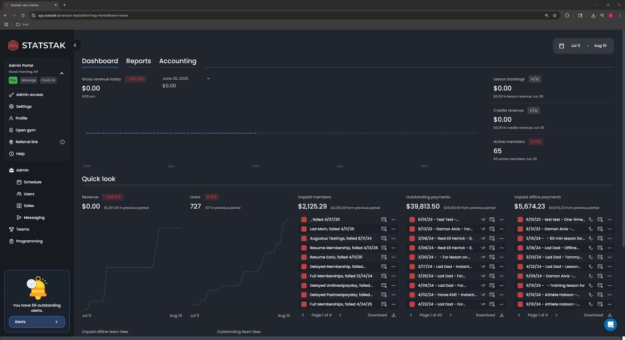Image resolution: width=625 pixels, height=340 pixels.
Task: Click dollar-check icon on 5/09/24 Damon Alvis row
Action: coord(591,276)
